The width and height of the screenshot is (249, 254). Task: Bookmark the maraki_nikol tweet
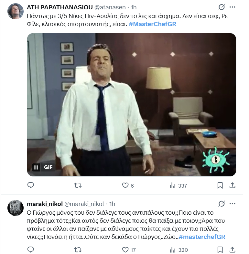(220, 249)
